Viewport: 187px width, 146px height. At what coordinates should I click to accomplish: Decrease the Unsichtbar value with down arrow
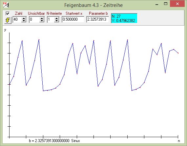pyautogui.click(x=42, y=21)
